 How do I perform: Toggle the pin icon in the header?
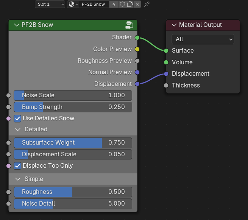click(x=147, y=4)
